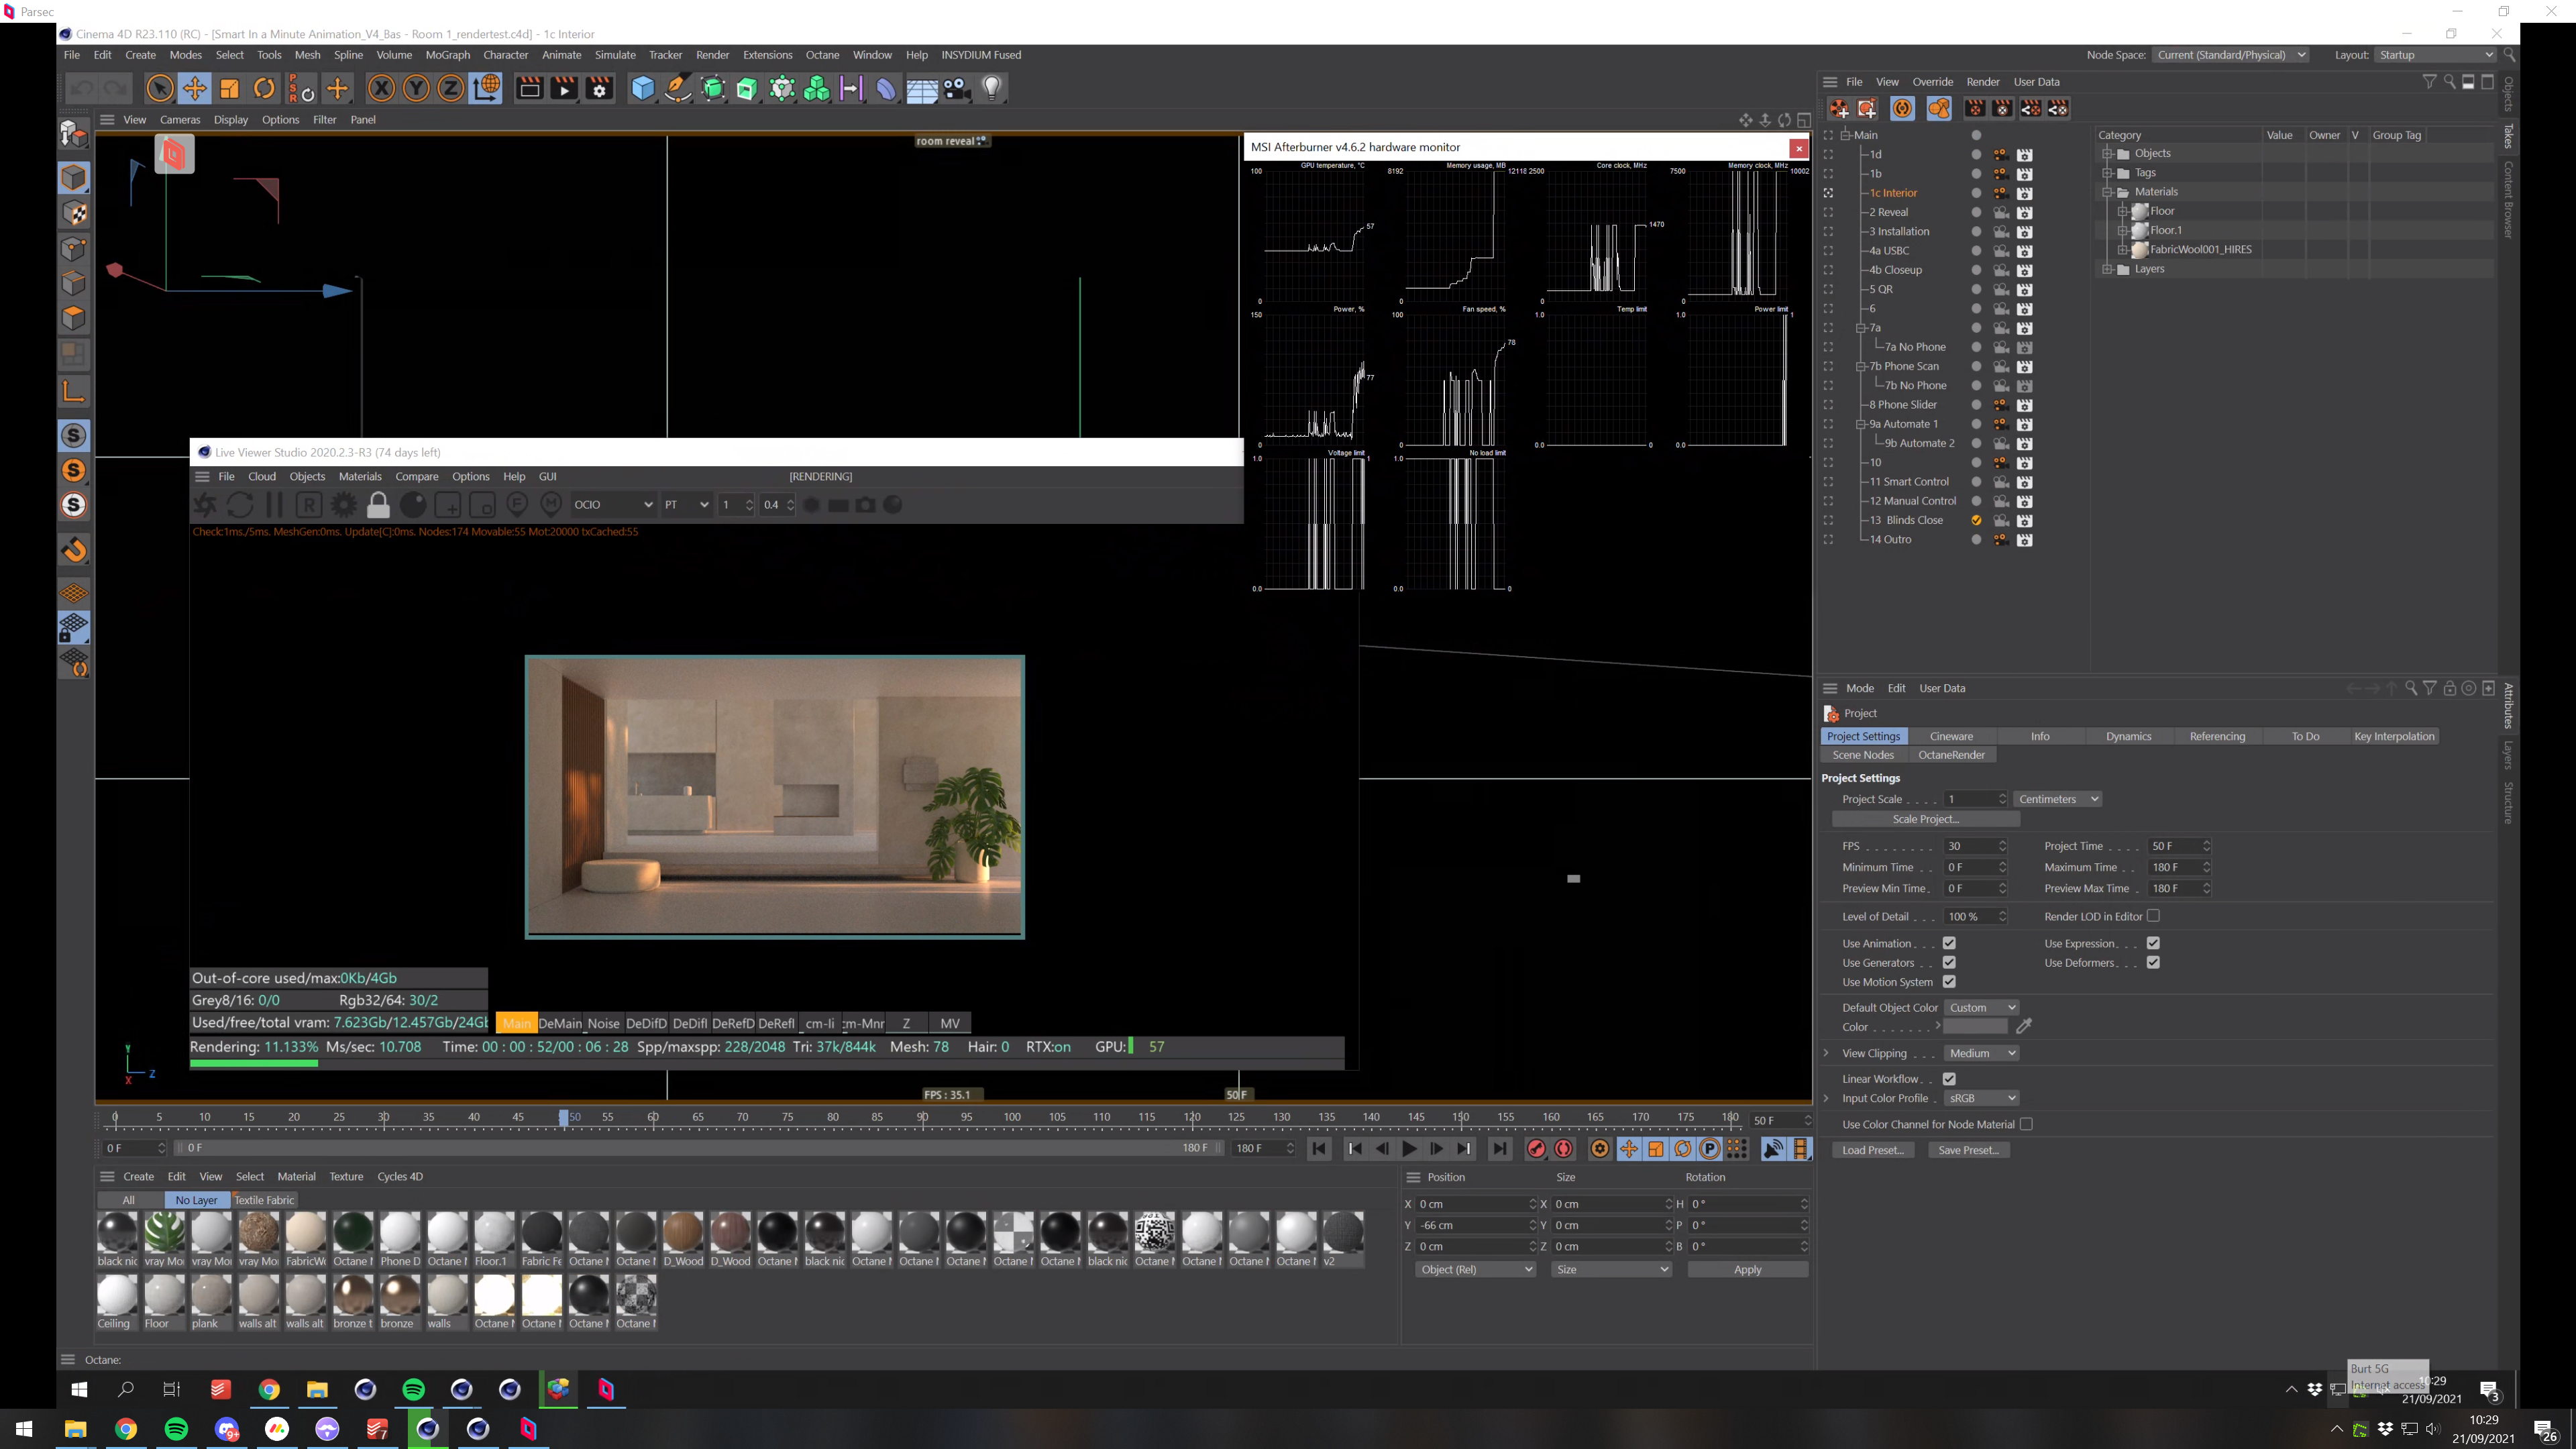Open the MoGraph menu
The height and width of the screenshot is (1449, 2576).
(447, 55)
